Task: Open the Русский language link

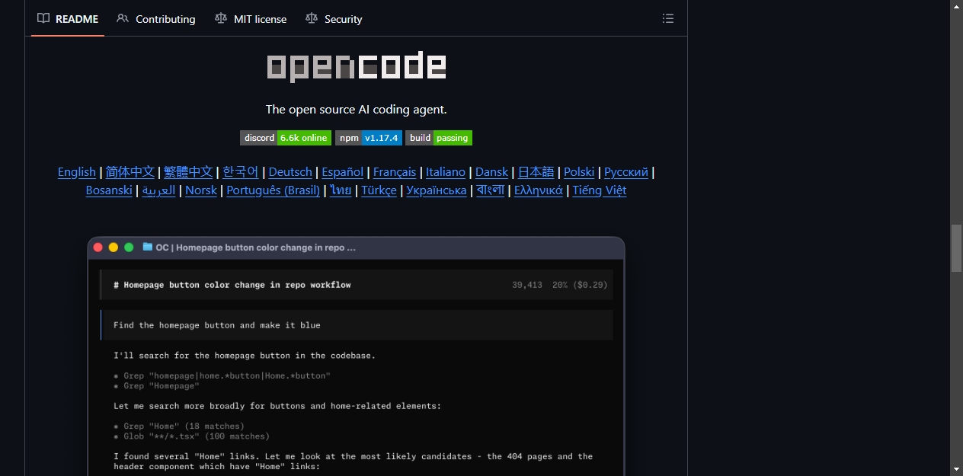Action: pos(626,172)
